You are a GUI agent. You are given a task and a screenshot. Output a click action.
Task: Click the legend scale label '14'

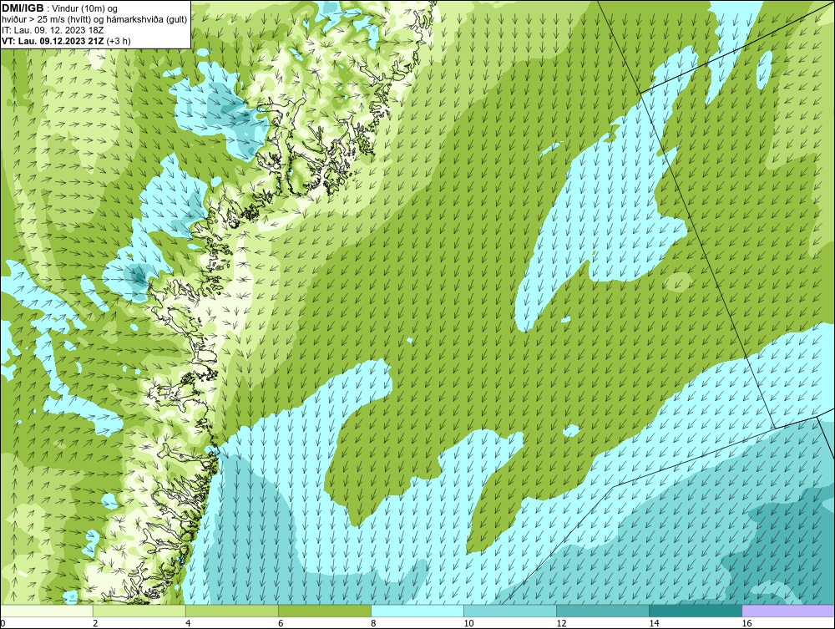(x=654, y=623)
